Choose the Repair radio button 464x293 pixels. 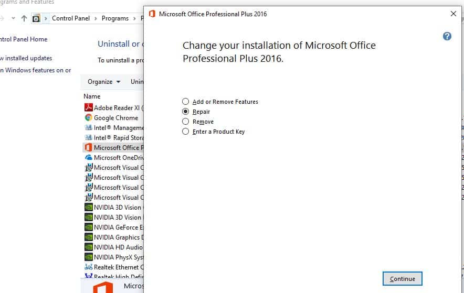[x=185, y=112]
